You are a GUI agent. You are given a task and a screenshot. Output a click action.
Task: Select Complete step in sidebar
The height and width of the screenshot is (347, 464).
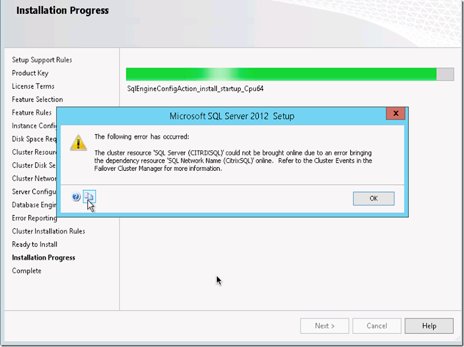click(27, 271)
